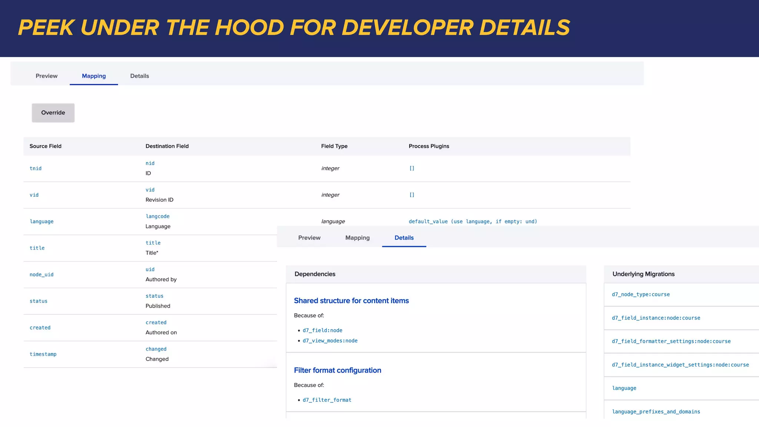Select the Mapping tab in the upper panel
This screenshot has height=427, width=759.
click(94, 76)
